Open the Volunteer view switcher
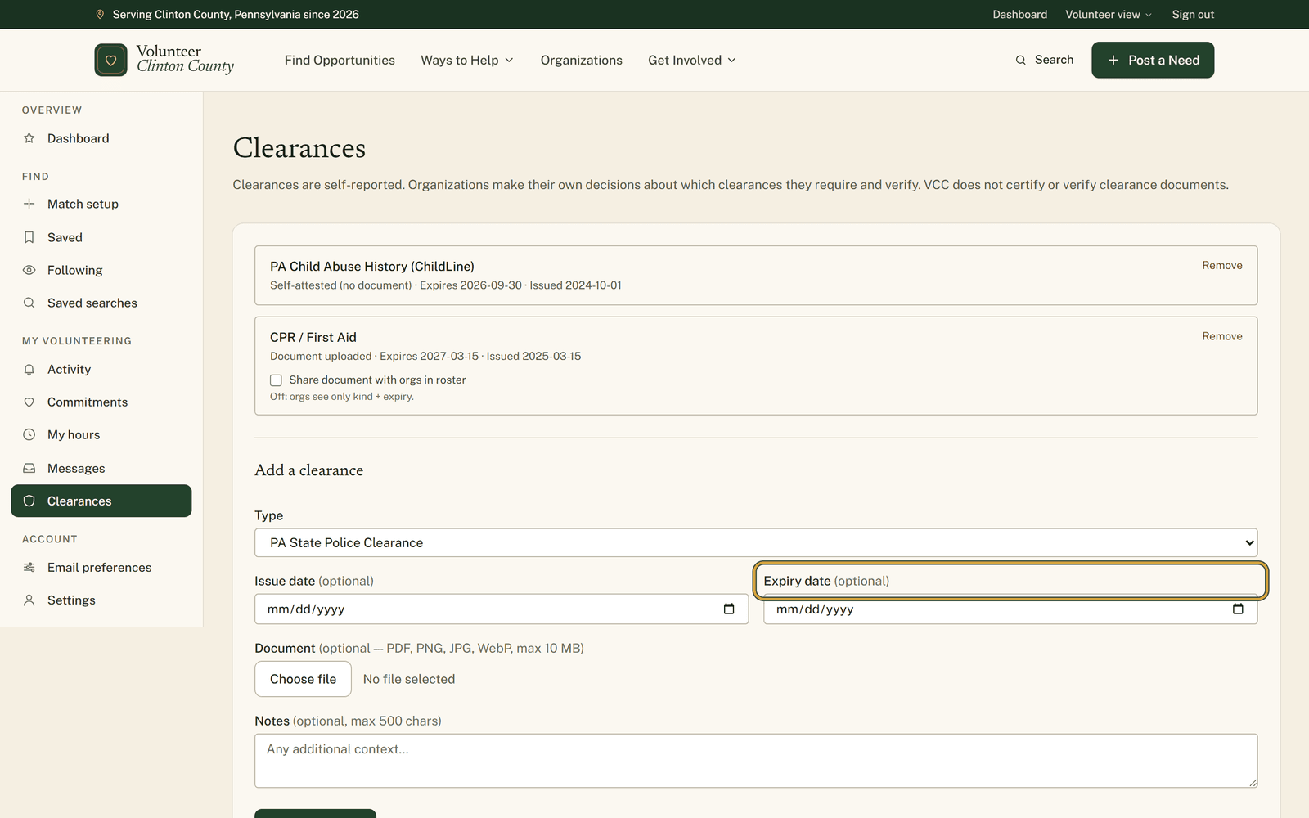Screen dimensions: 1309x818 click(x=1109, y=15)
